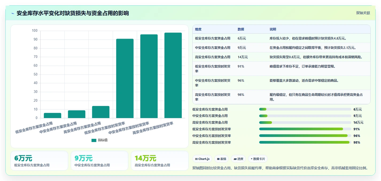
Task: Click the 进度 chip icon
Action: [235, 159]
